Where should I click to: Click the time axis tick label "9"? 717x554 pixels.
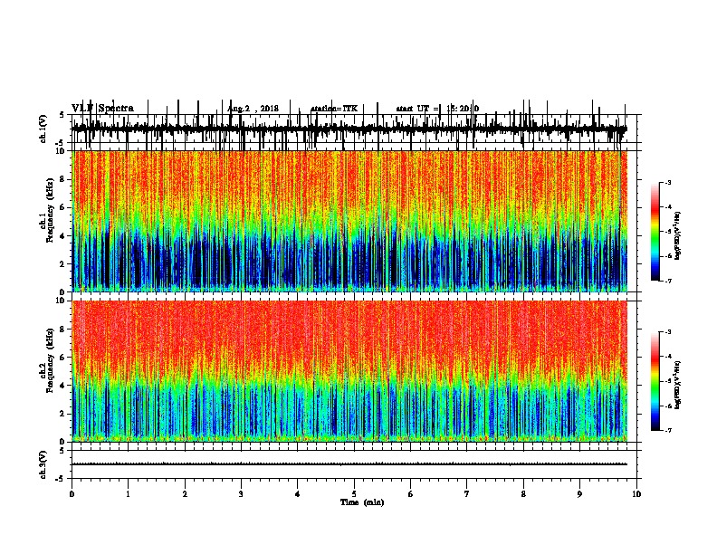click(x=579, y=494)
